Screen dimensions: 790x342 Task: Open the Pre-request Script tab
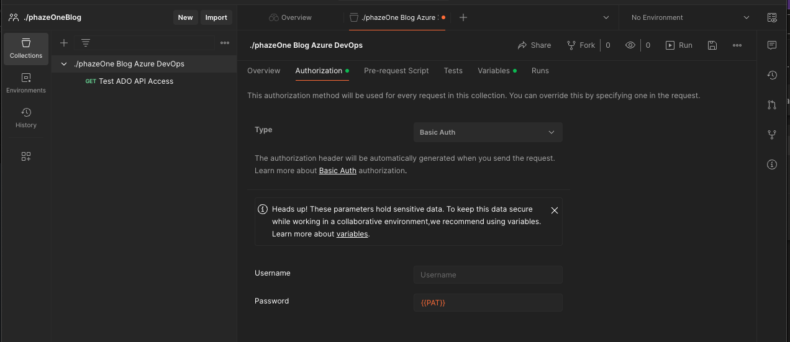pos(396,71)
